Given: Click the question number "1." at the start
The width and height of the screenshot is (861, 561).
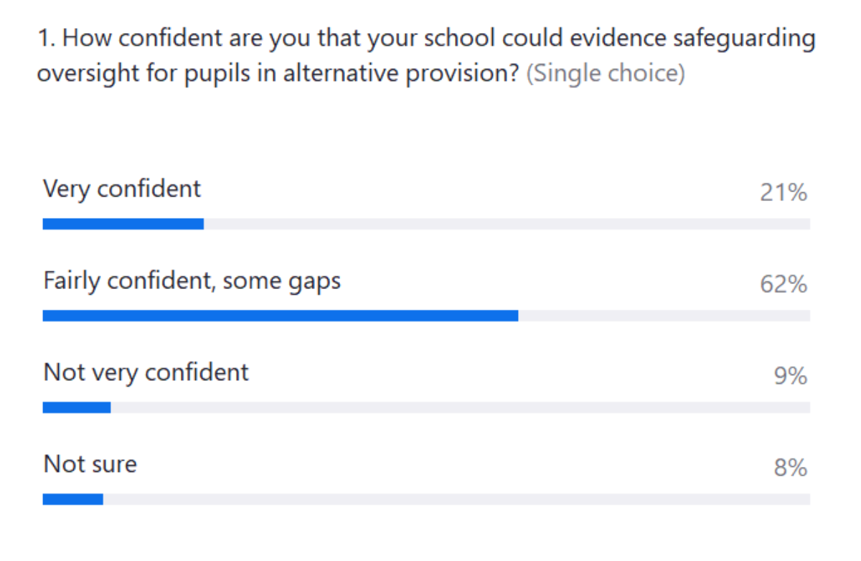Looking at the screenshot, I should pyautogui.click(x=47, y=38).
